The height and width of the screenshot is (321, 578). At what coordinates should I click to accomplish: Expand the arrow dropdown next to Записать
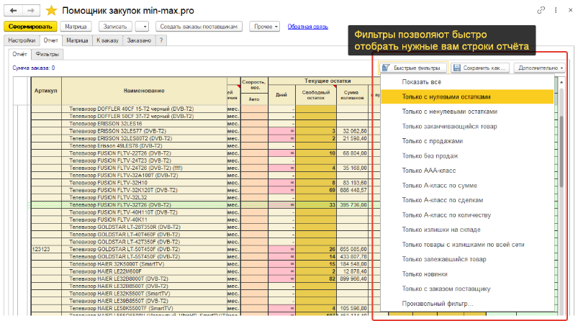(x=142, y=27)
